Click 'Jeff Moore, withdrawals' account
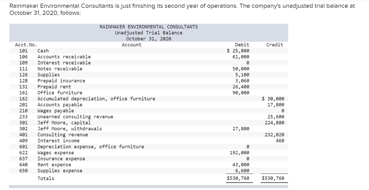This screenshot has height=190, width=369. (x=70, y=128)
